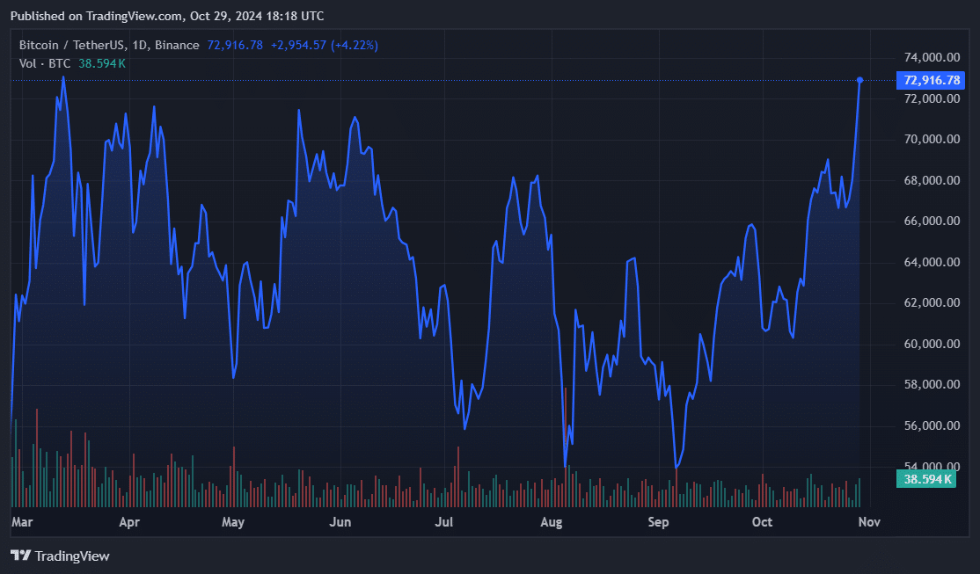
Task: Select the Jun label on the time axis
Action: tap(340, 522)
